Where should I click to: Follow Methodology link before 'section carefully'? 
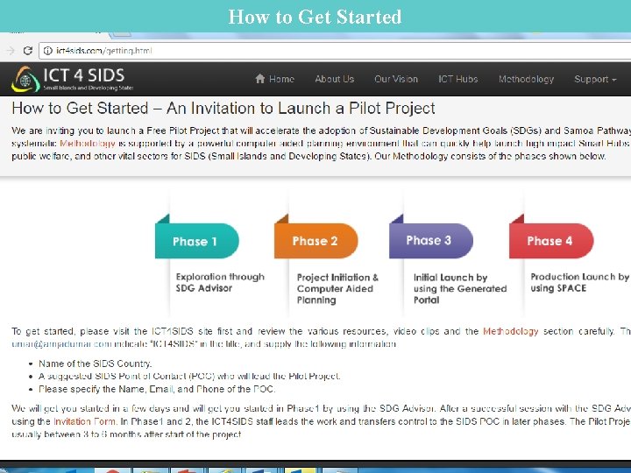coord(510,331)
